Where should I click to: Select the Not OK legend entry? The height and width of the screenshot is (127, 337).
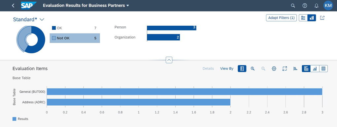[x=75, y=38]
